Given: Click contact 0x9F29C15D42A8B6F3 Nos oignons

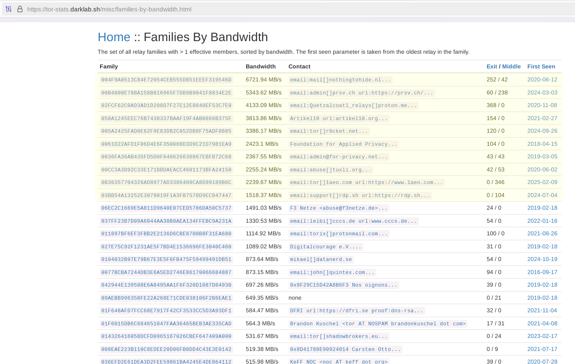Looking at the screenshot, I should (344, 285).
